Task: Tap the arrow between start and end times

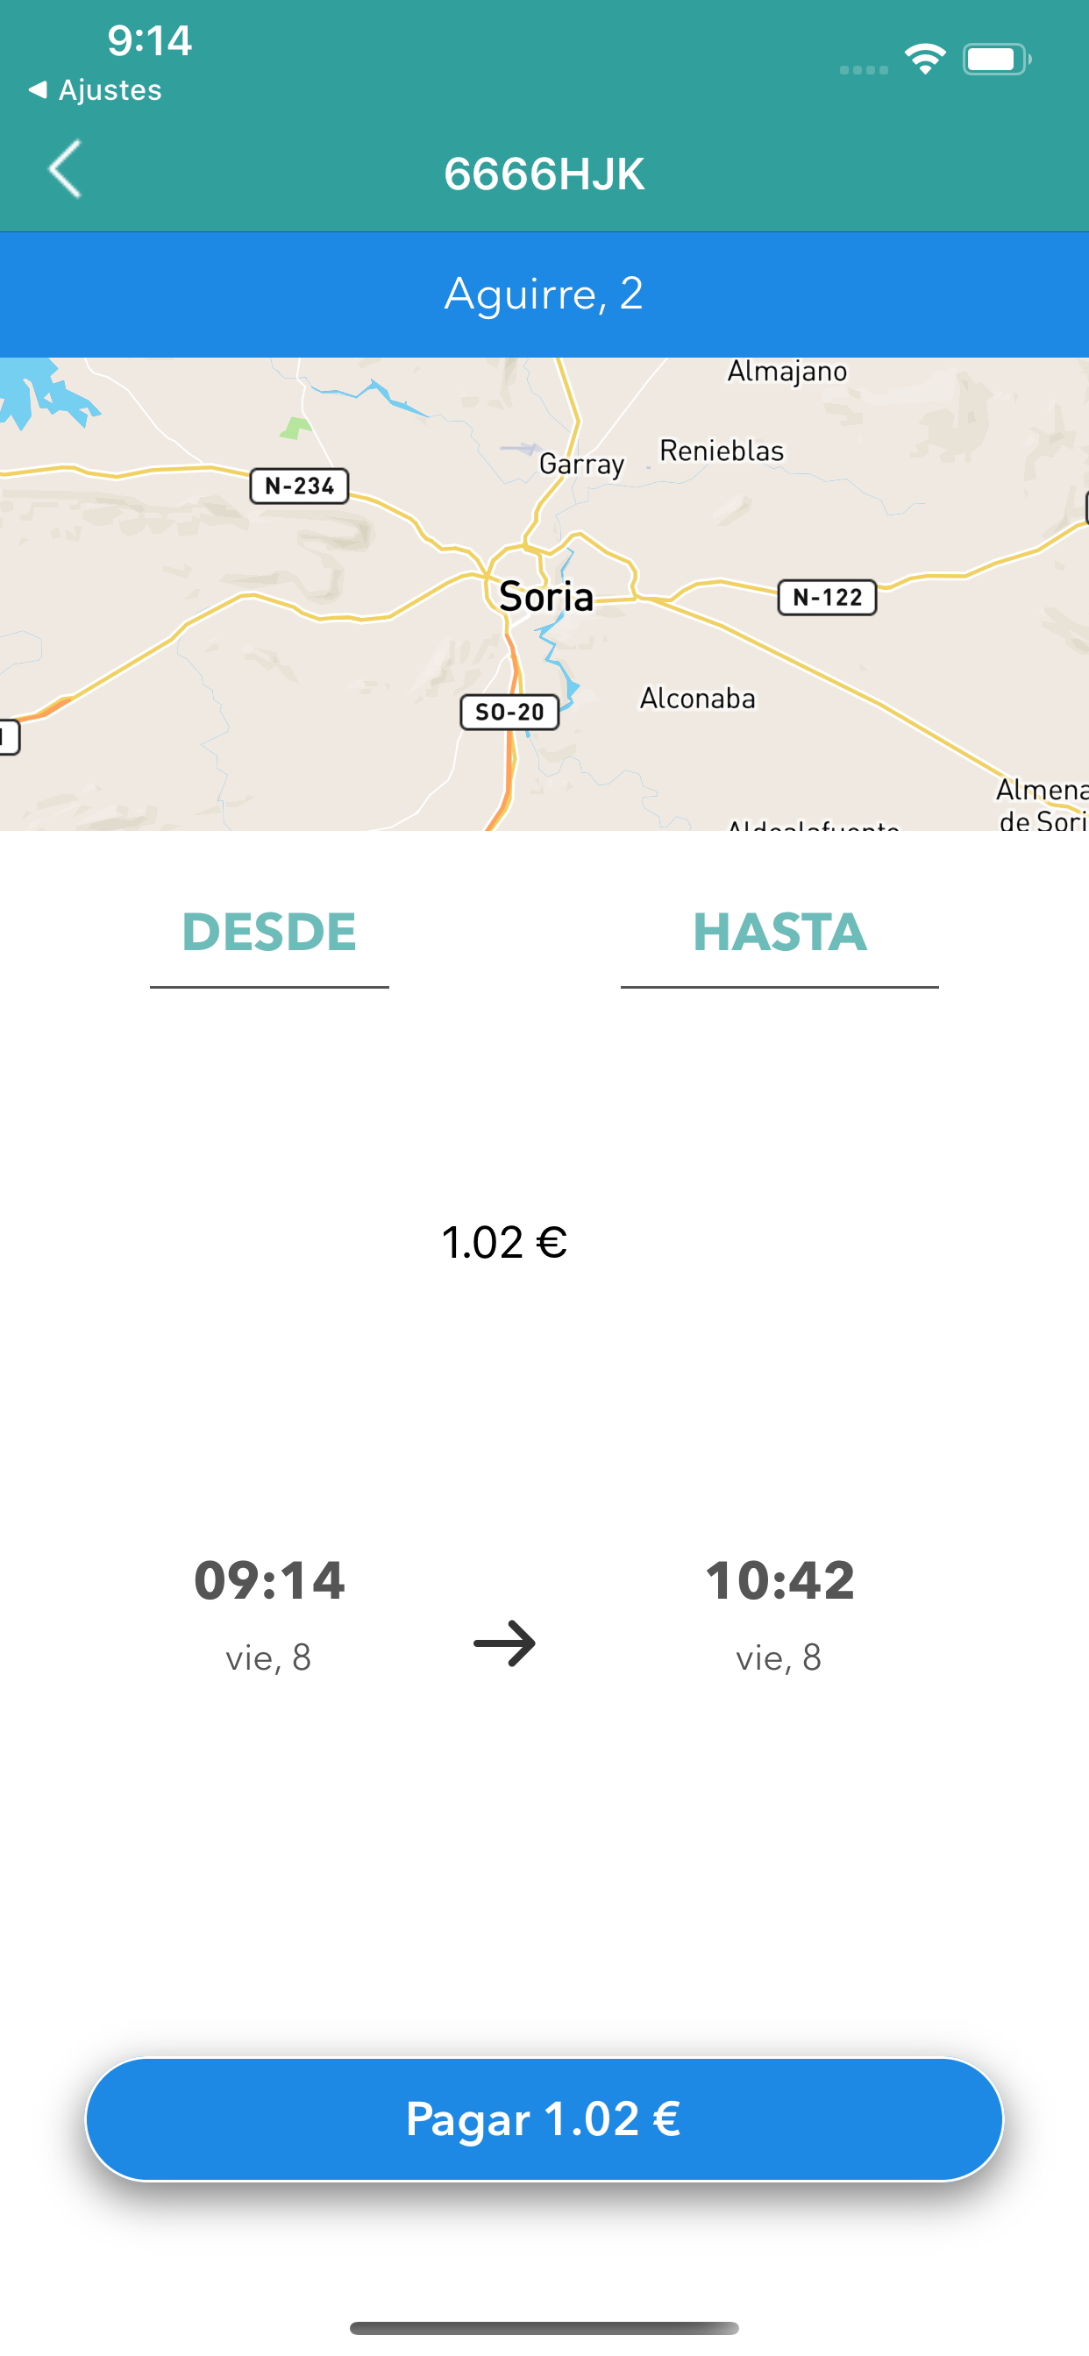Action: pyautogui.click(x=504, y=1643)
